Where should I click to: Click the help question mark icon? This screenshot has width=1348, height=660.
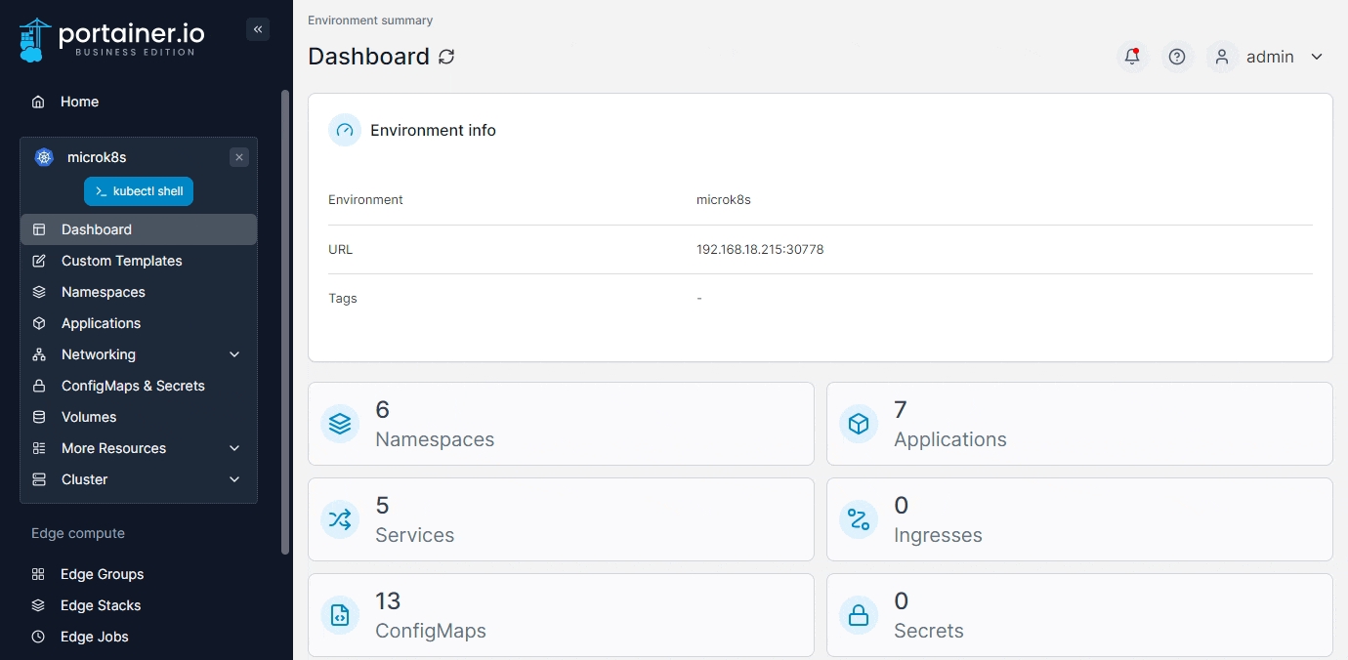click(1177, 57)
